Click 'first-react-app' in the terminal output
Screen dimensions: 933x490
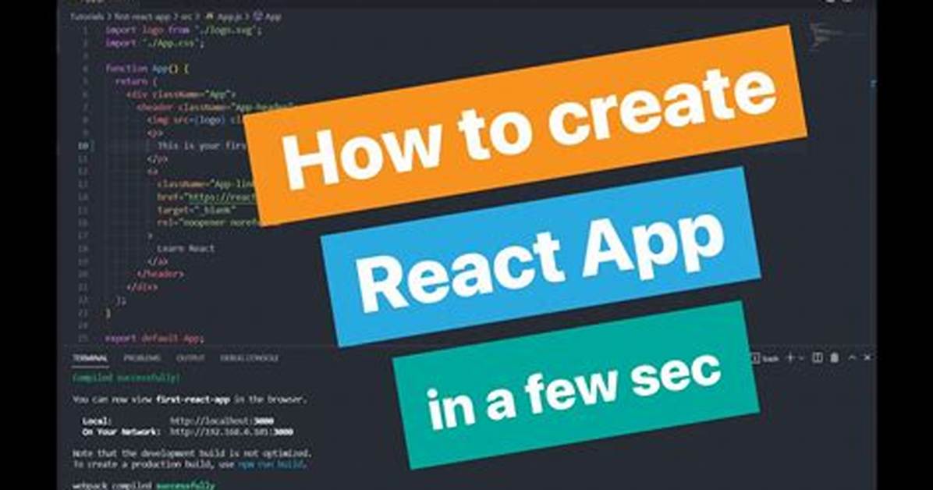point(193,399)
